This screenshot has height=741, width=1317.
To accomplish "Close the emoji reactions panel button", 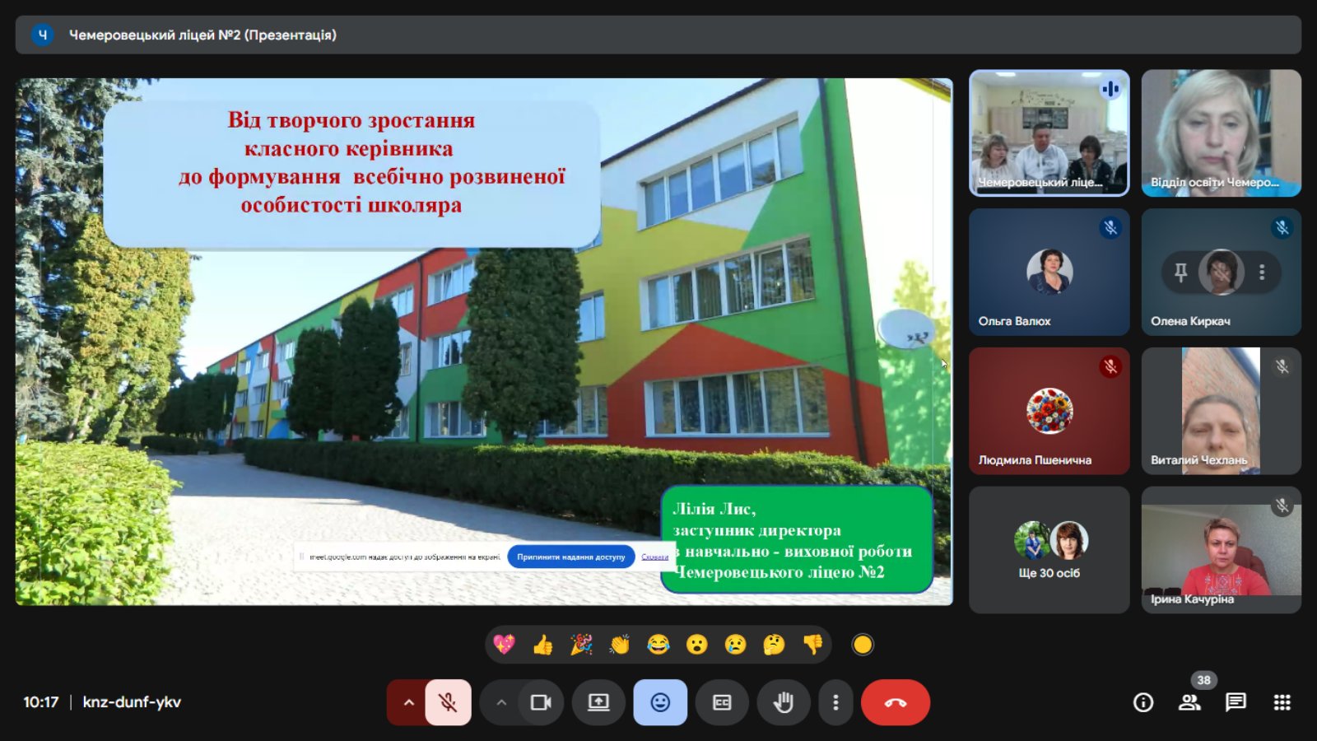I will click(660, 702).
